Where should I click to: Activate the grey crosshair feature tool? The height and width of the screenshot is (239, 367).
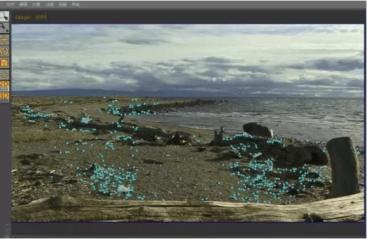click(x=4, y=75)
